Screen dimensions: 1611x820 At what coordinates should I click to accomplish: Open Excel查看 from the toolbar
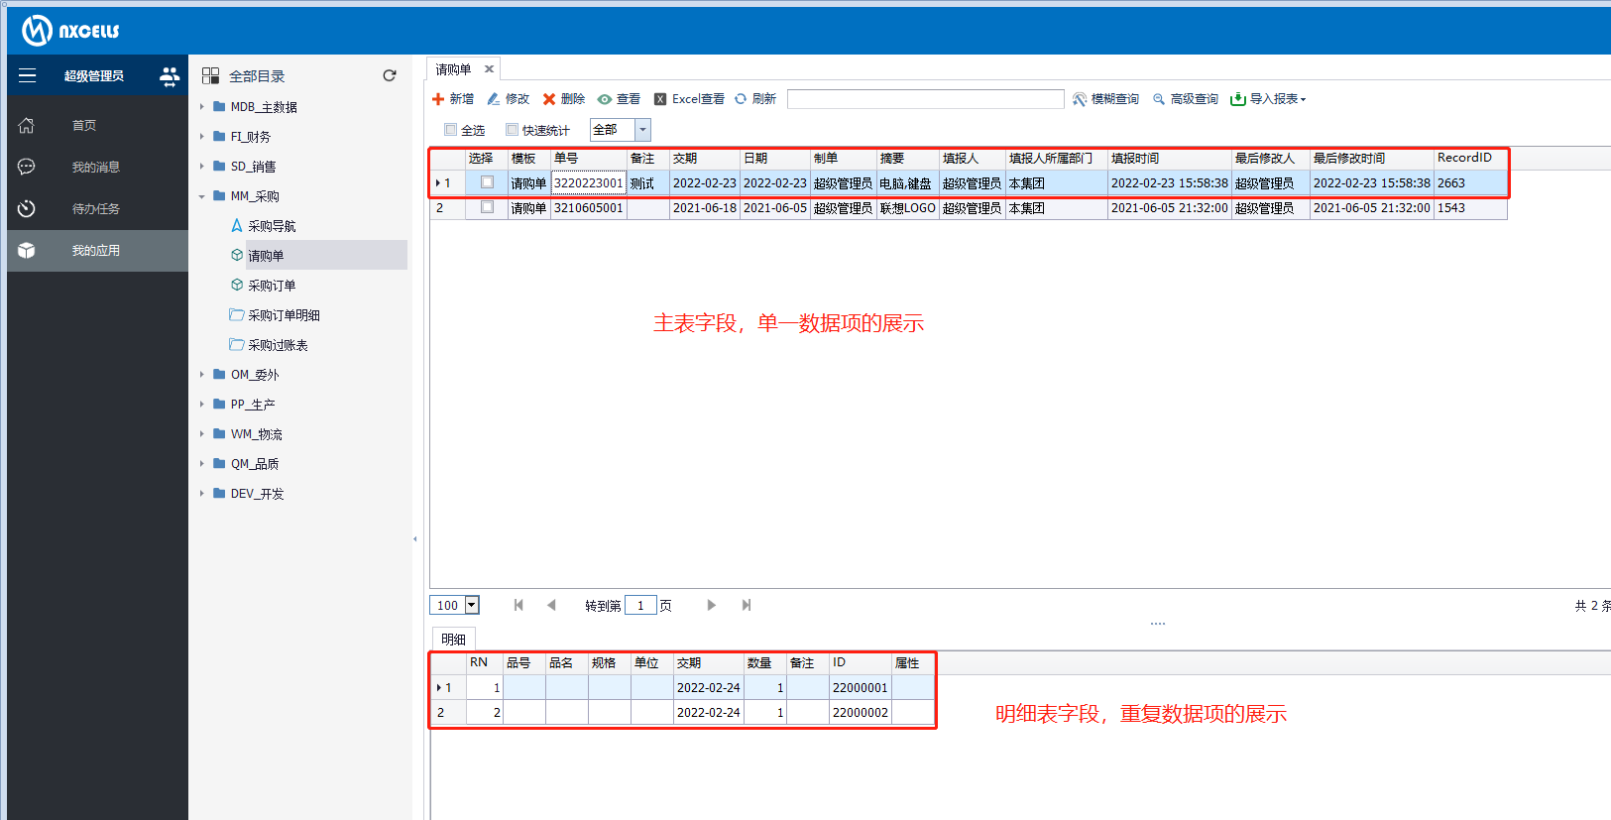click(689, 99)
